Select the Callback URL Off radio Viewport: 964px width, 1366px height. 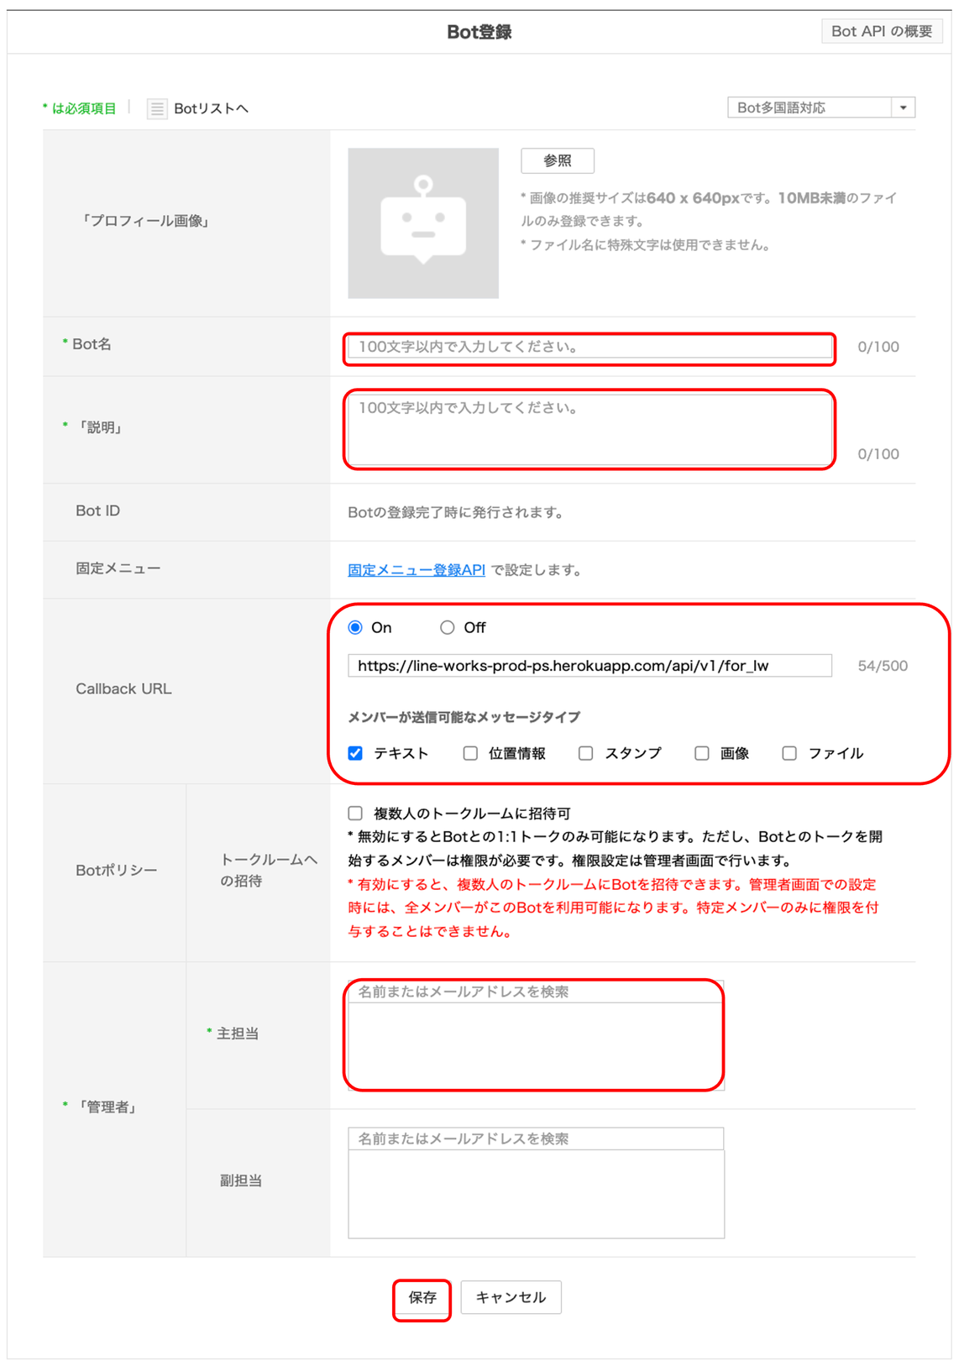point(447,628)
